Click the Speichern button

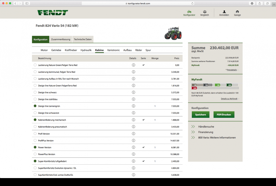tap(200, 115)
